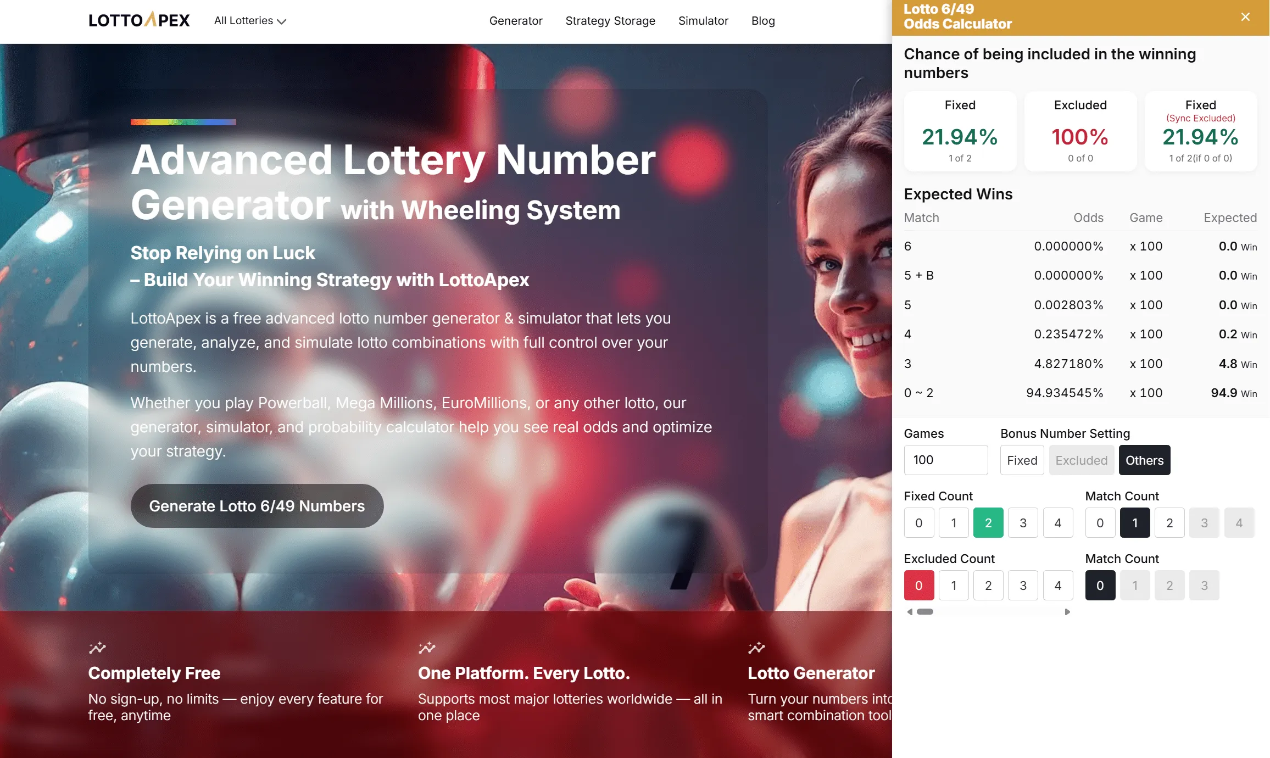Switch Bonus Number Setting to Excluded
Viewport: 1270px width, 758px height.
[x=1081, y=460]
